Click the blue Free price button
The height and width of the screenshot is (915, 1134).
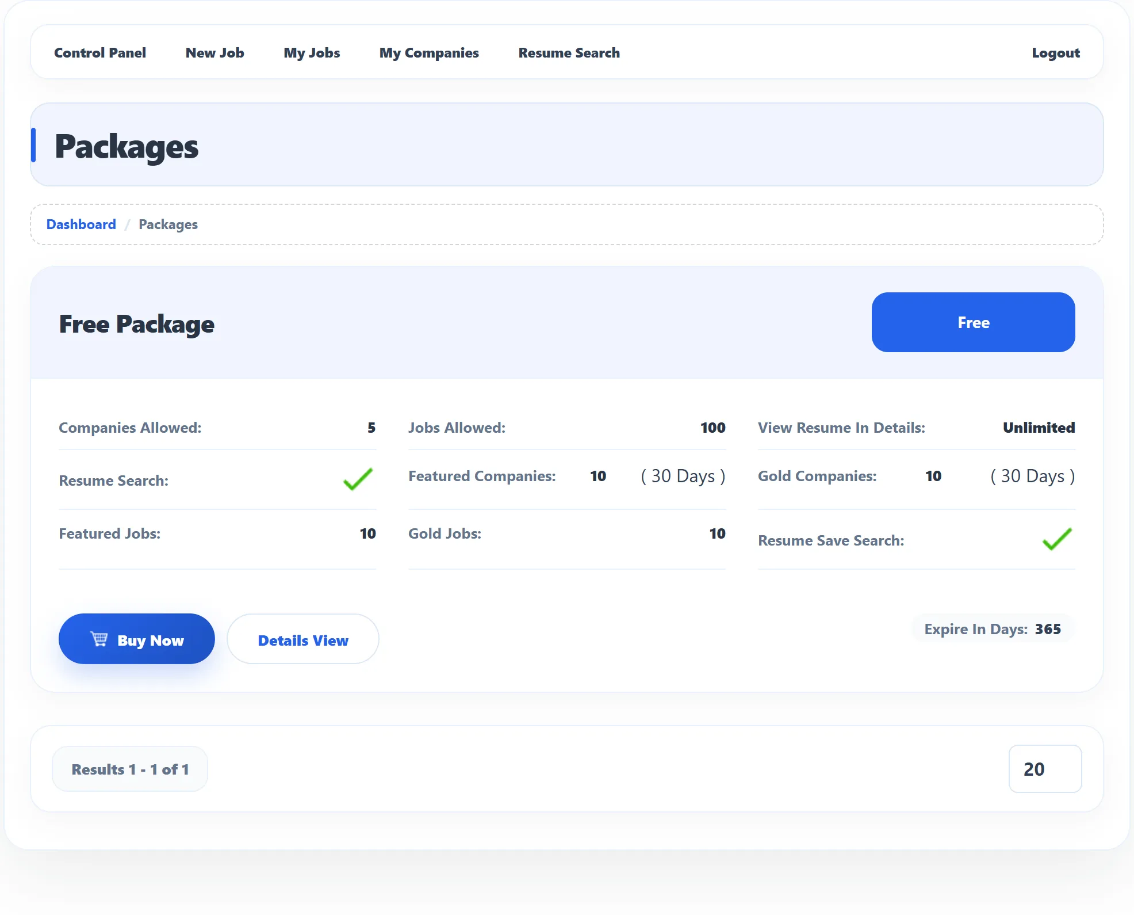(974, 322)
